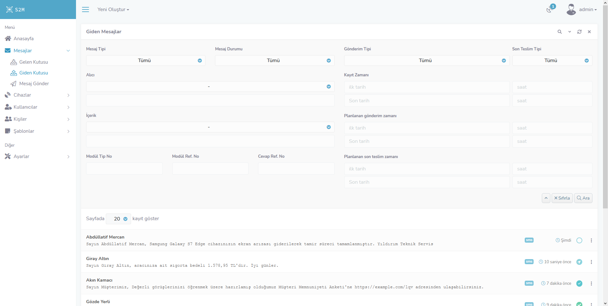This screenshot has width=608, height=306.
Task: Click the hamburger menu icon
Action: (85, 10)
